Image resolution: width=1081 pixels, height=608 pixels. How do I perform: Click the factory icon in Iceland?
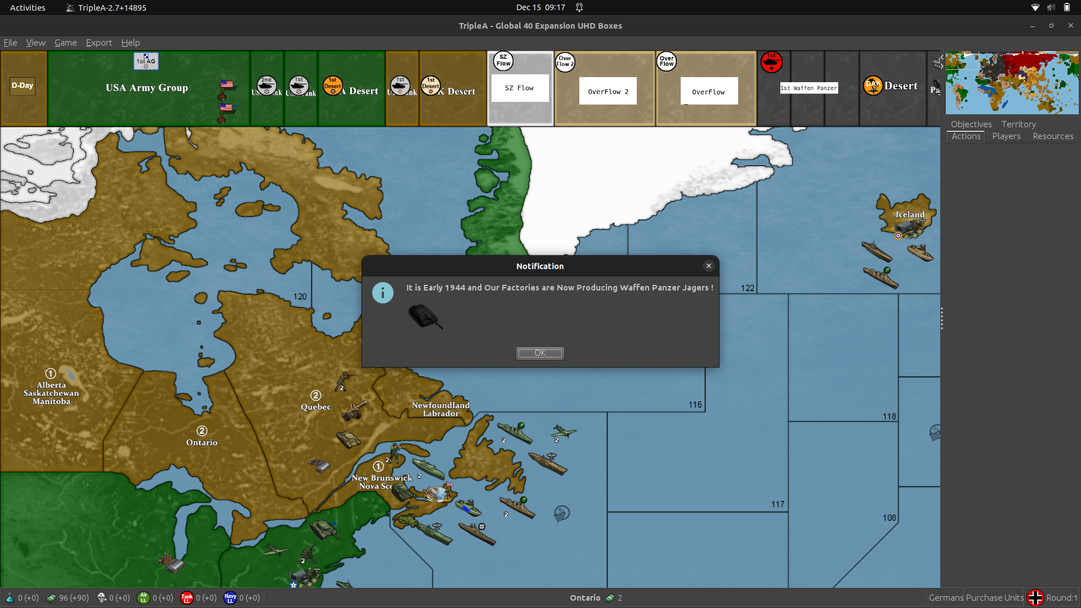click(910, 228)
